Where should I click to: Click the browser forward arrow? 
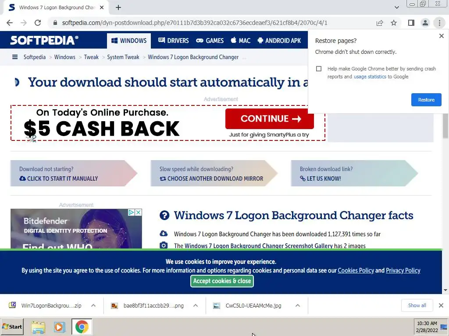click(24, 23)
